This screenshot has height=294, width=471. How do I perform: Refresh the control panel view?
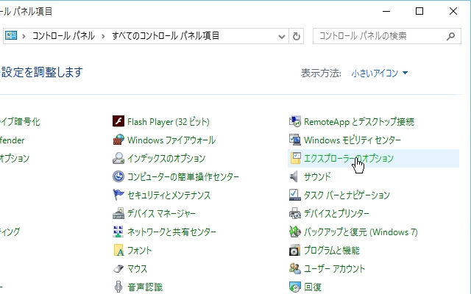[296, 36]
